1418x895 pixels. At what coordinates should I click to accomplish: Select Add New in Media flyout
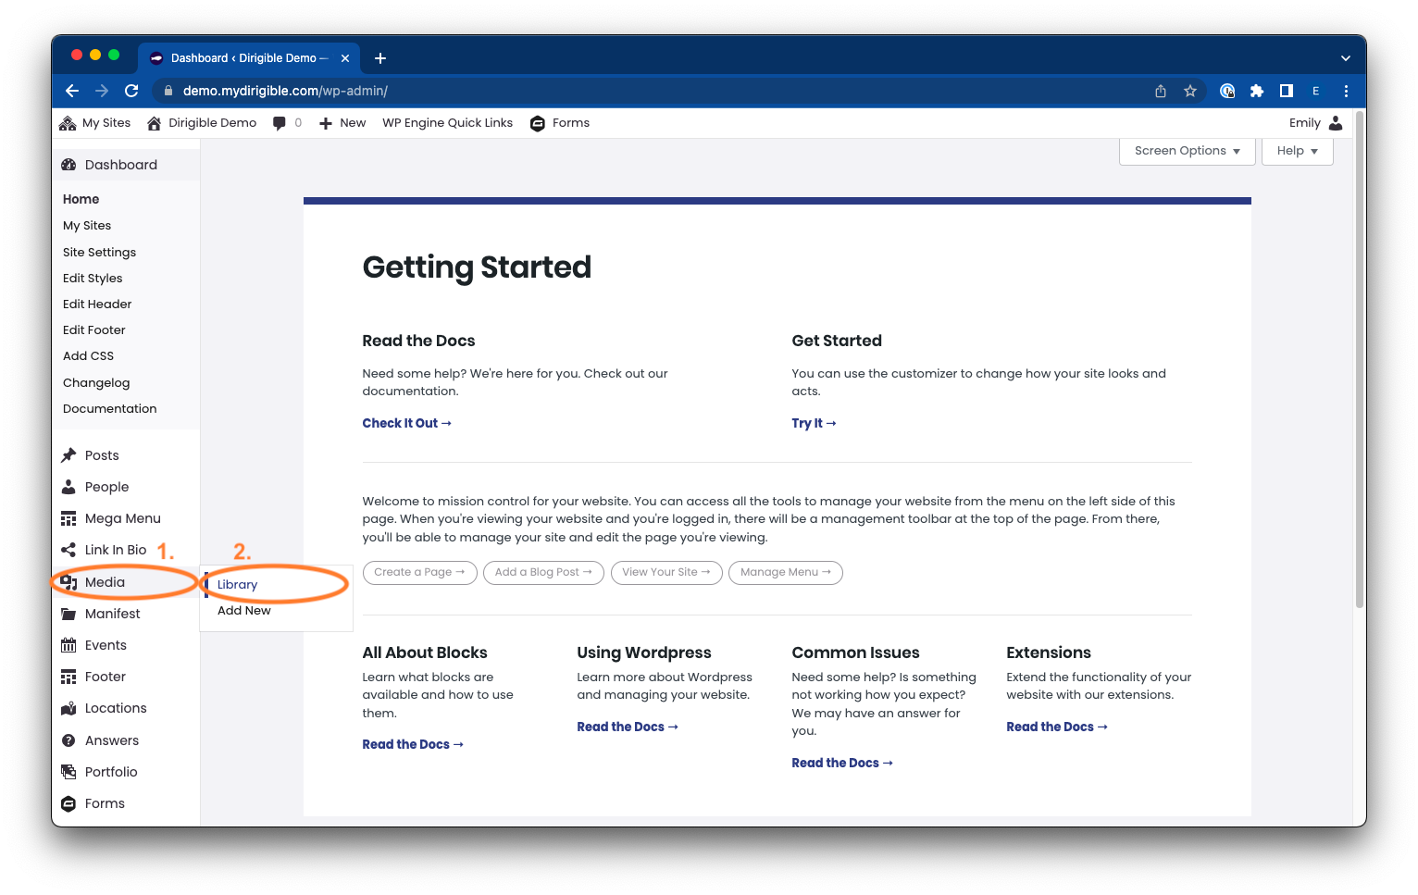[244, 611]
